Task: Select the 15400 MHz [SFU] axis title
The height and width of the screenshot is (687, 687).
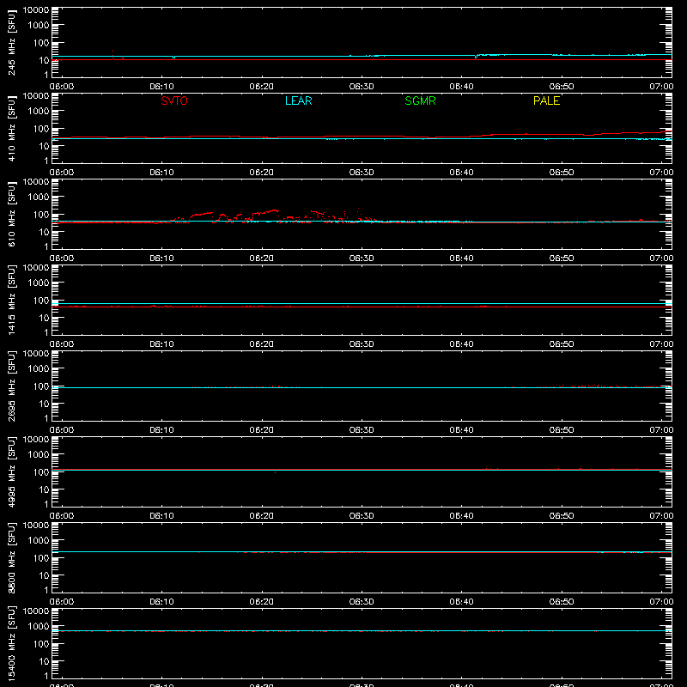Action: (x=11, y=644)
